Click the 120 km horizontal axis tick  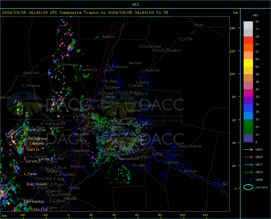click(205, 215)
